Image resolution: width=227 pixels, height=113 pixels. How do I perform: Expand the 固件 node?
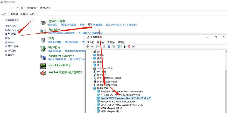click(x=91, y=52)
